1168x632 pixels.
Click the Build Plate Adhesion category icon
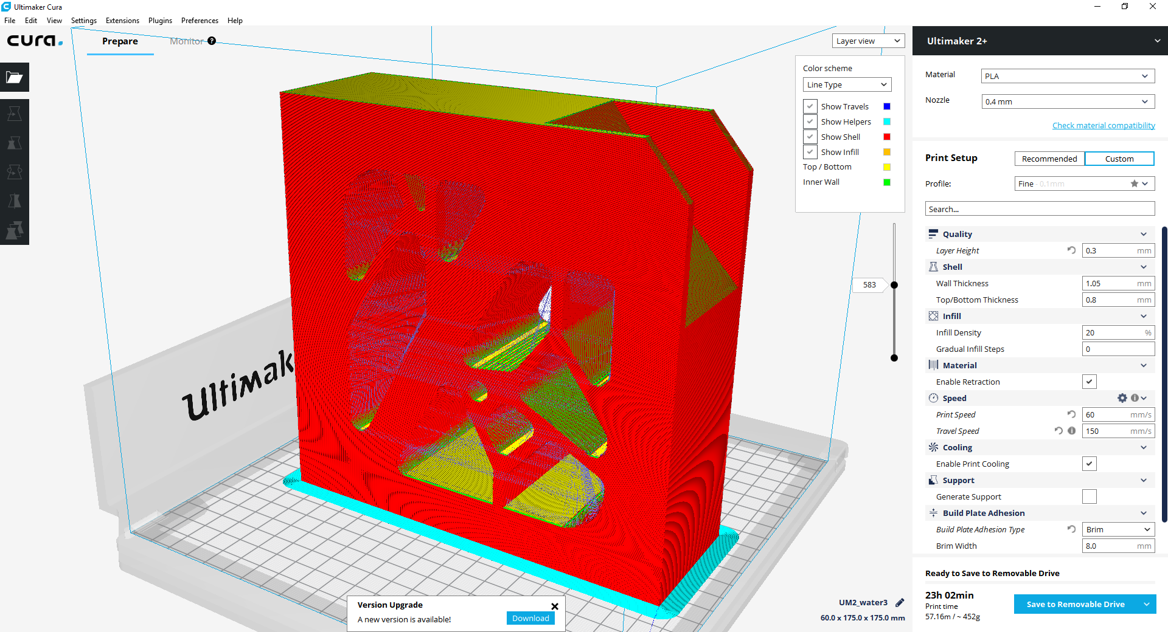click(x=933, y=513)
